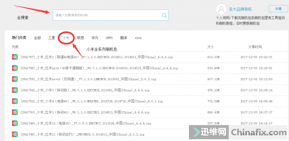
Task: Open the 红米note（4G单卡通刷版）zip file
Action: [99, 68]
